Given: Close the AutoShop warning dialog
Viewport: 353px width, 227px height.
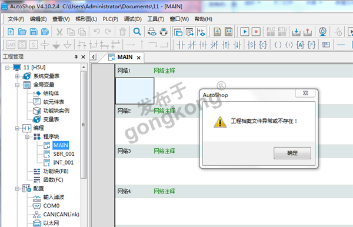Looking at the screenshot, I should [305, 93].
